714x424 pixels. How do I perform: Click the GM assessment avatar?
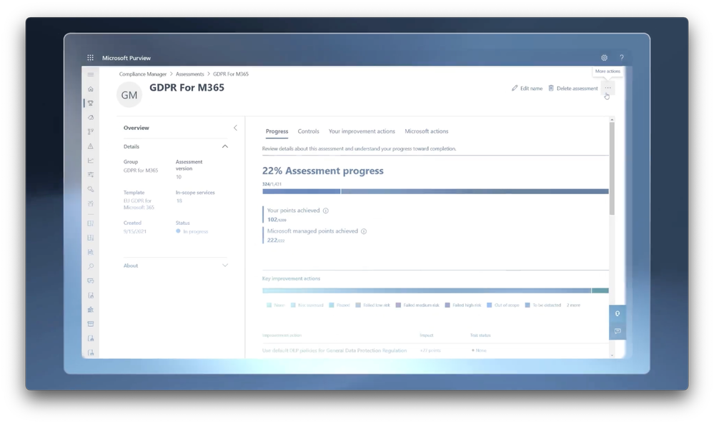point(129,95)
